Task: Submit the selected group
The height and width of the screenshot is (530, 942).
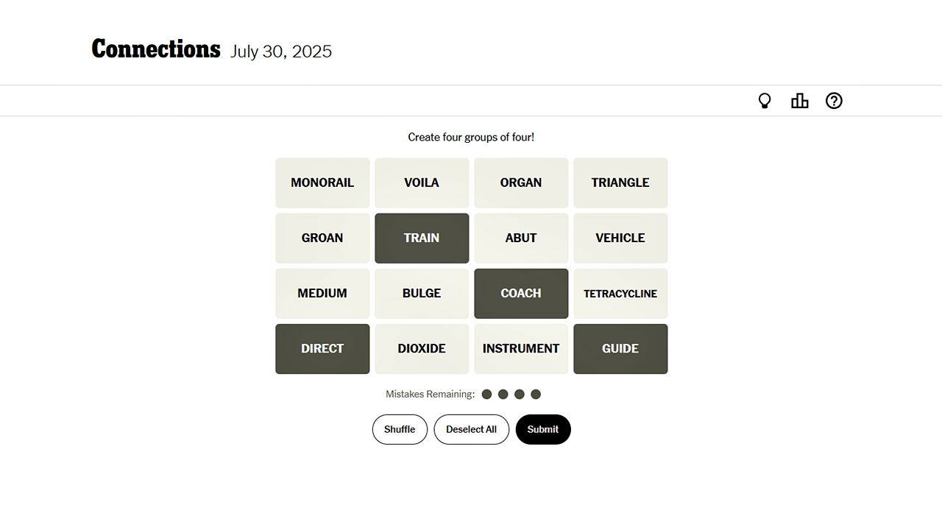Action: (543, 429)
